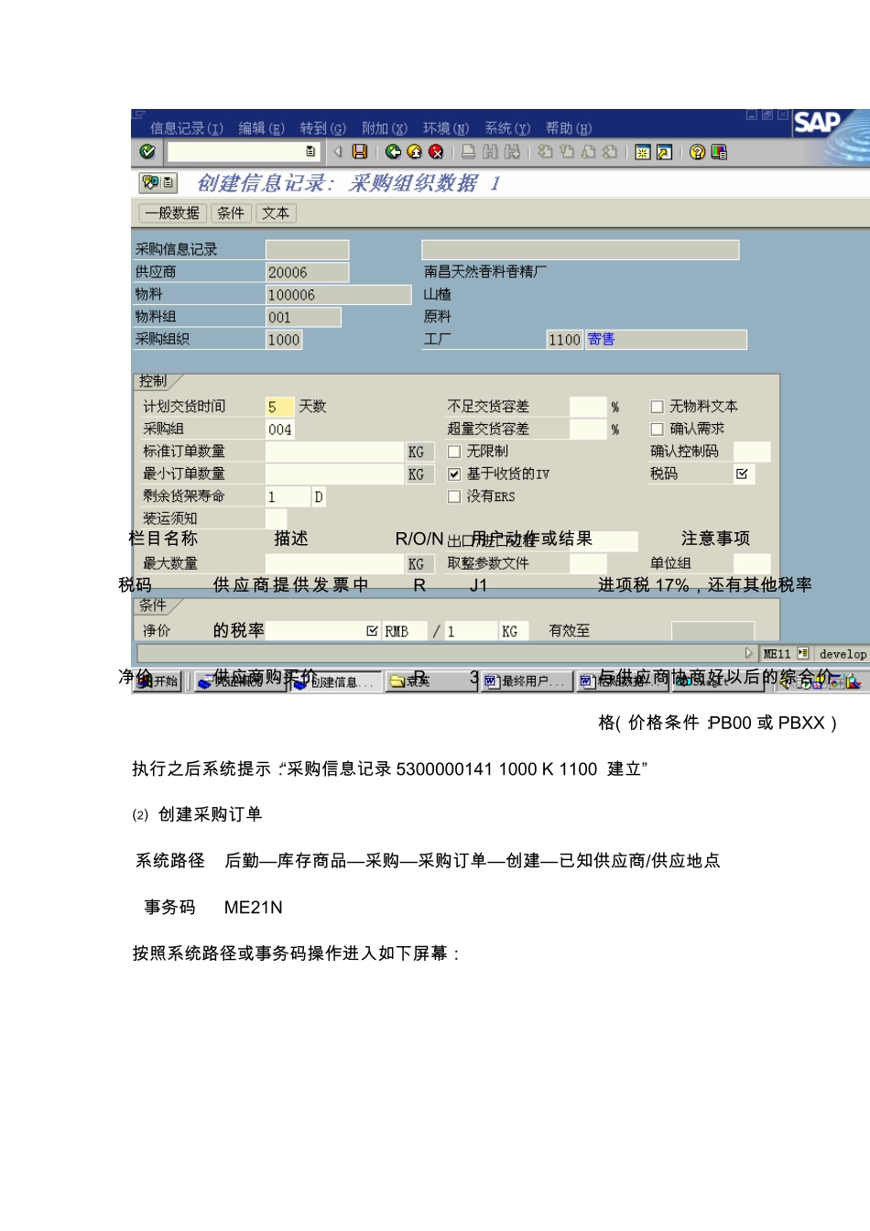Click the yellow Exit arrow icon
The image size is (870, 1231).
pos(414,151)
